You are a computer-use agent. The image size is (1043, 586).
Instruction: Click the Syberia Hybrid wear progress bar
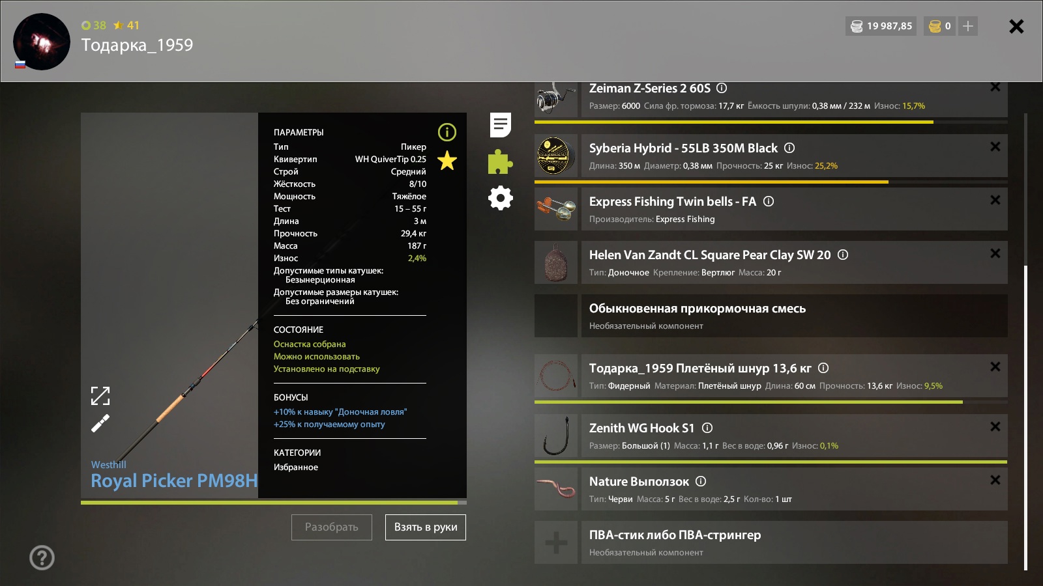pyautogui.click(x=771, y=182)
